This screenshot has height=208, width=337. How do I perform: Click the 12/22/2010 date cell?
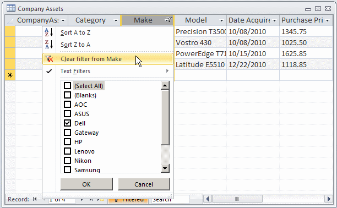click(253, 64)
